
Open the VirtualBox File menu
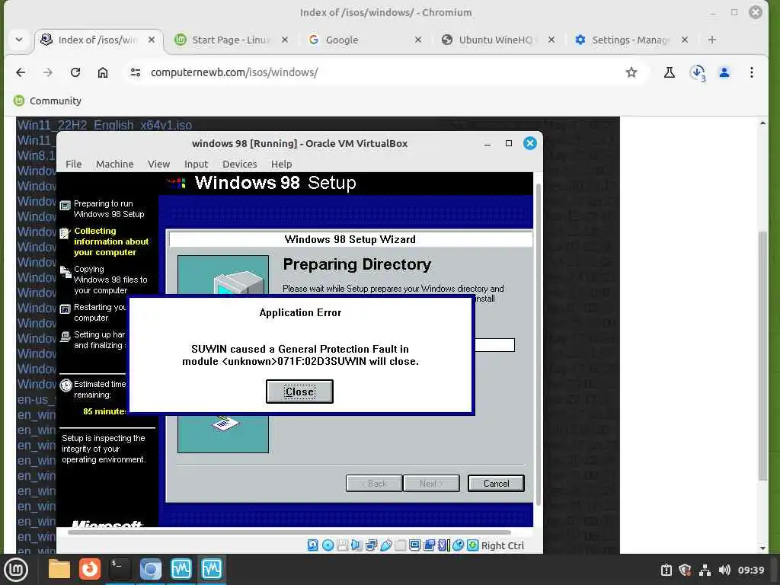coord(74,164)
